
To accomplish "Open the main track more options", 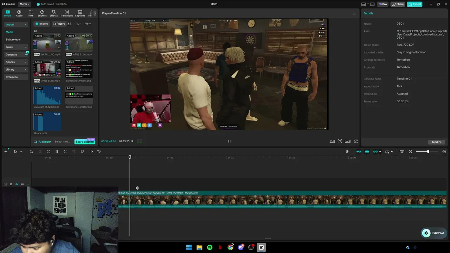I will click(28, 184).
